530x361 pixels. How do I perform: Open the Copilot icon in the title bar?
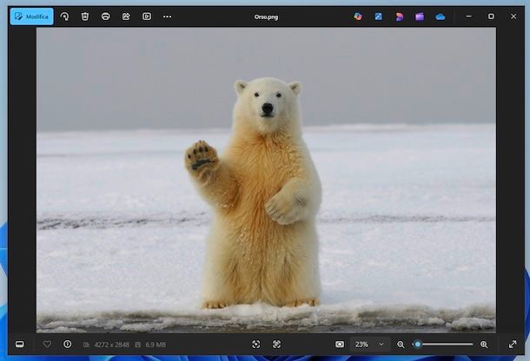coord(358,16)
